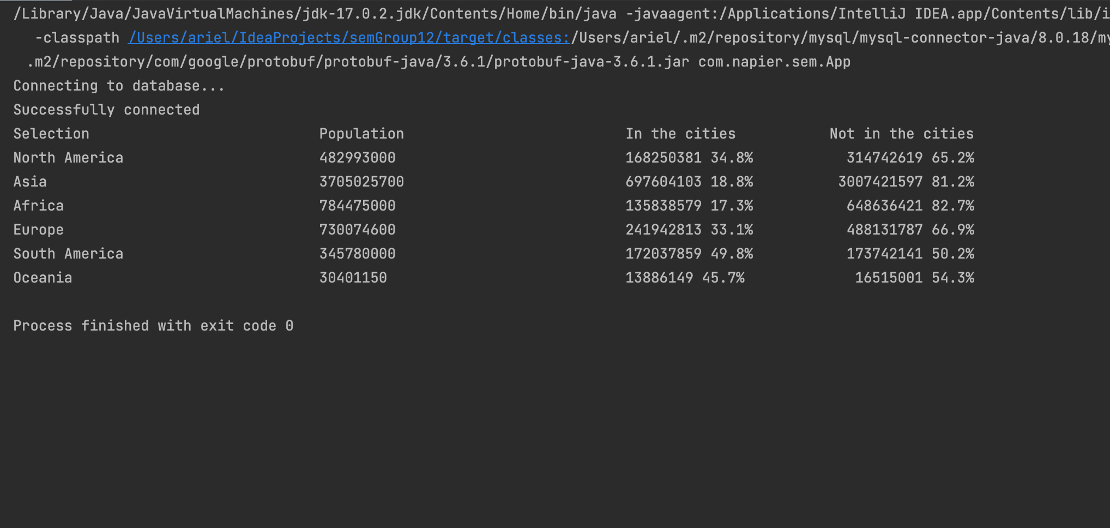Image resolution: width=1110 pixels, height=528 pixels.
Task: Click the protobuf-java-3.6.1.jar command line
Action: coord(439,62)
